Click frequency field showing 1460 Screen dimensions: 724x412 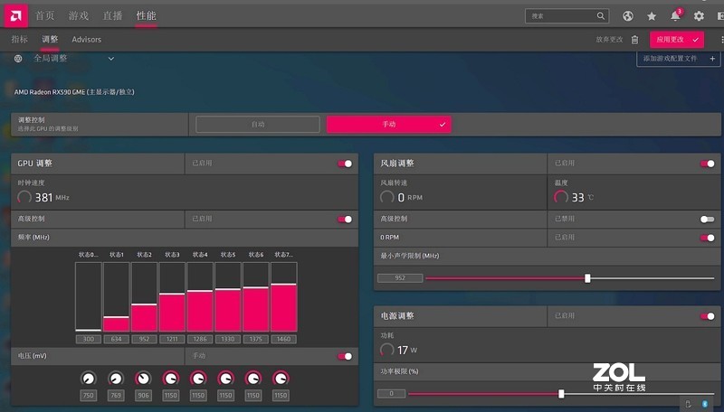pyautogui.click(x=283, y=339)
